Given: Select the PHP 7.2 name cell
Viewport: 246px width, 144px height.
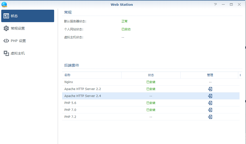Looking at the screenshot, I should point(70,117).
